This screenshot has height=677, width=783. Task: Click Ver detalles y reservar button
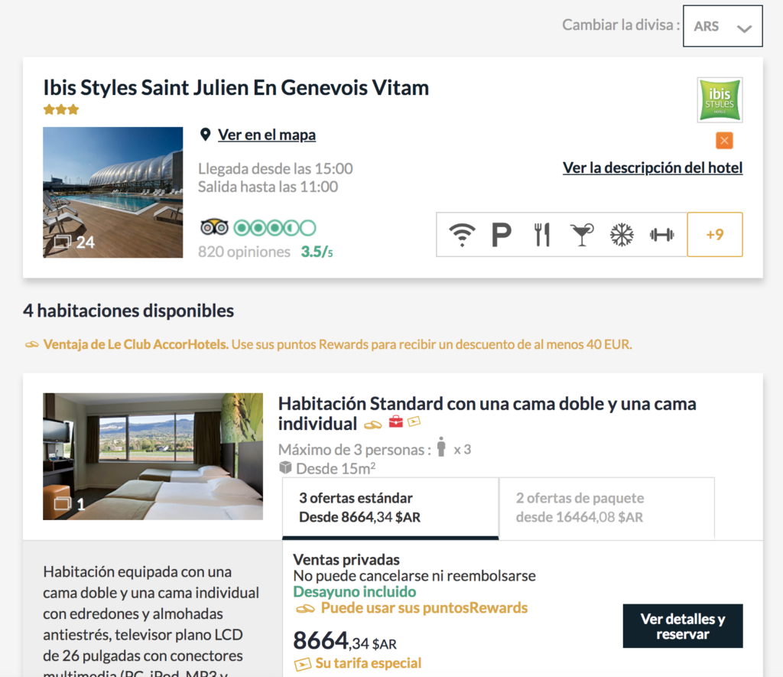pyautogui.click(x=683, y=626)
